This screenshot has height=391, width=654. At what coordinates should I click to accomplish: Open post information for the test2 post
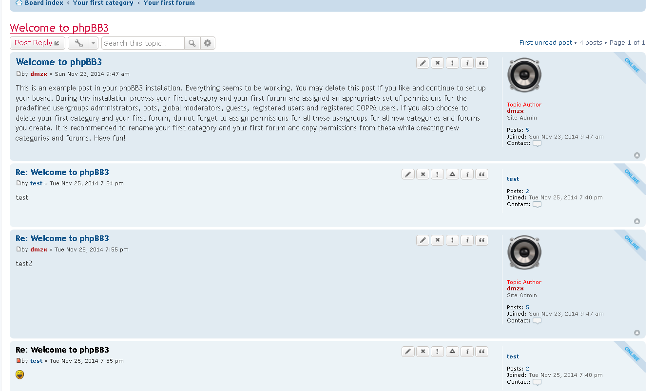click(467, 240)
